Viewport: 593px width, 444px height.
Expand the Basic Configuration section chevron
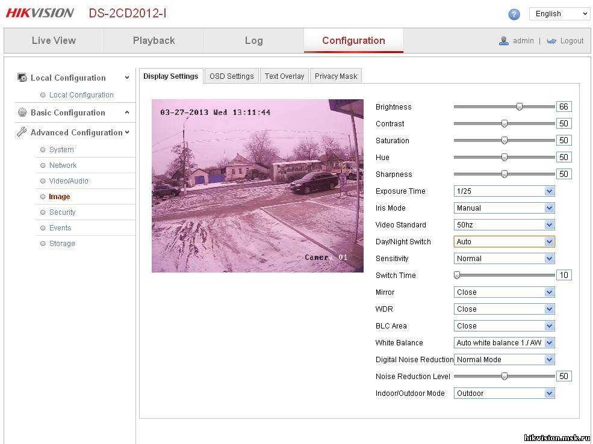point(127,113)
